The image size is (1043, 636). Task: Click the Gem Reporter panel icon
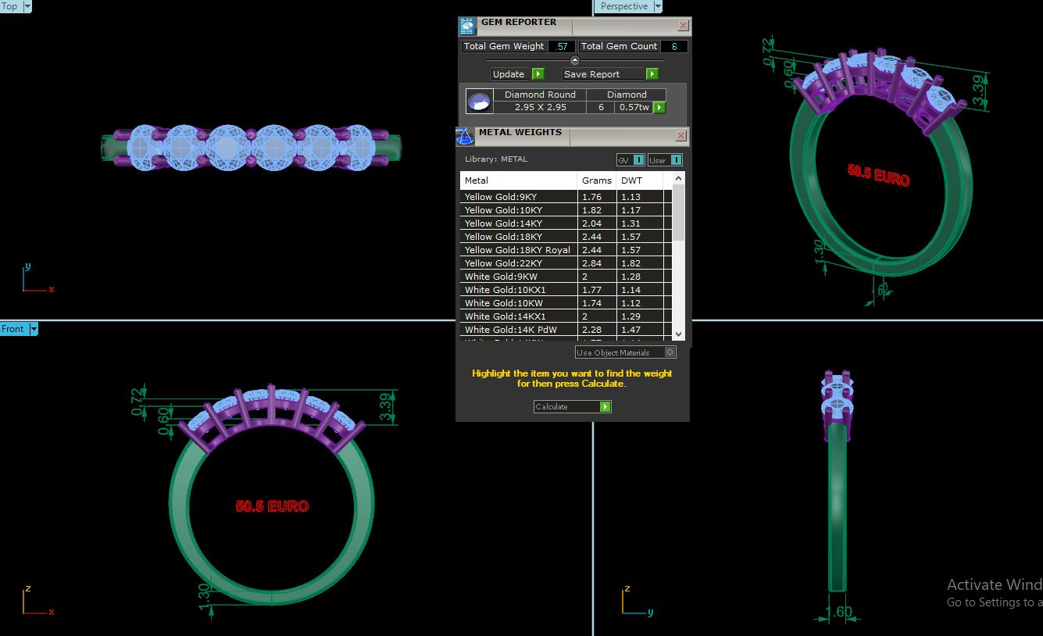pyautogui.click(x=466, y=26)
